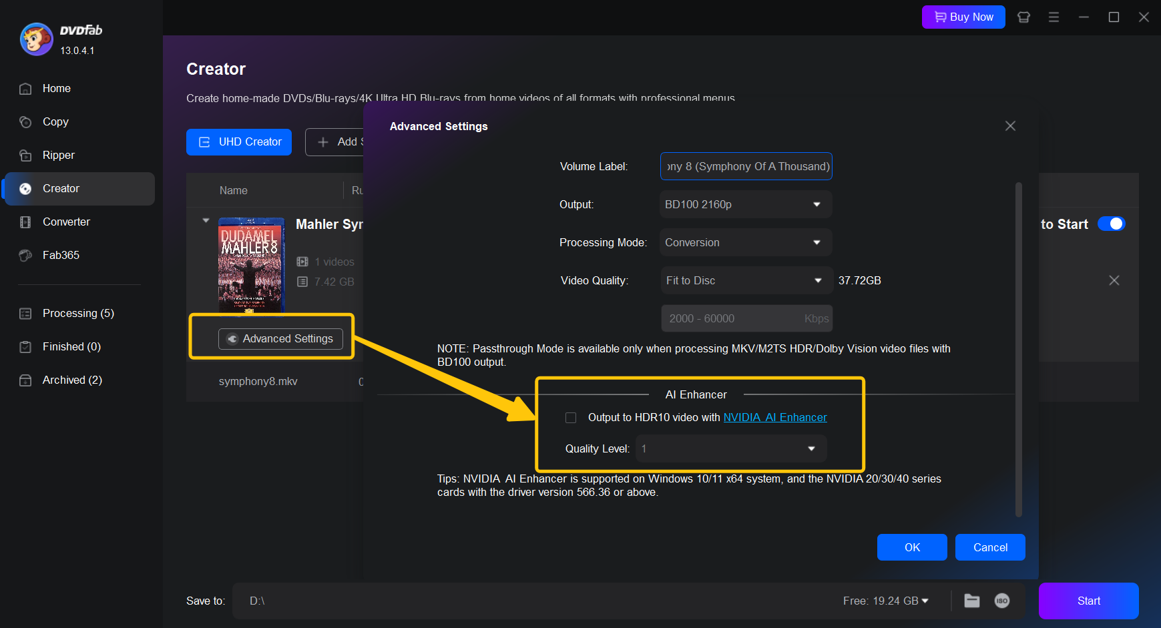
Task: Maximize the DVDFab window
Action: point(1114,17)
